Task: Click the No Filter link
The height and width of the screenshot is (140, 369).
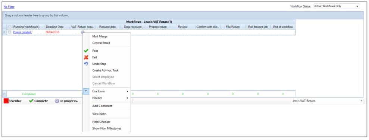Action: pyautogui.click(x=9, y=7)
